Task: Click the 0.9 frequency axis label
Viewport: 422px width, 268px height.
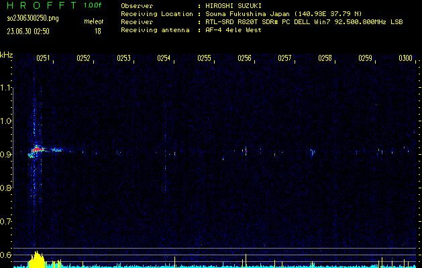Action: (x=6, y=155)
